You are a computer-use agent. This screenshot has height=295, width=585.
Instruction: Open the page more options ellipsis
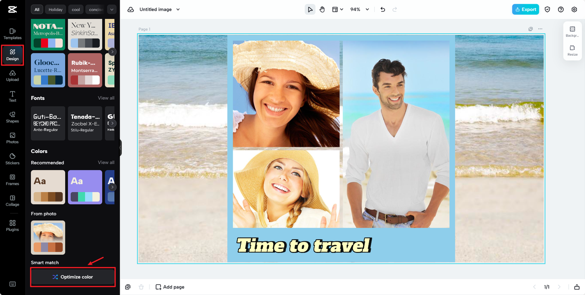coord(540,29)
